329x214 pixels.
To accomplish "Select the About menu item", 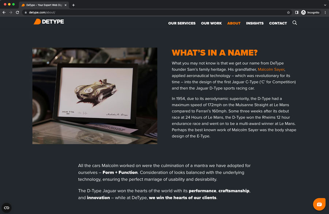I will coord(234,23).
